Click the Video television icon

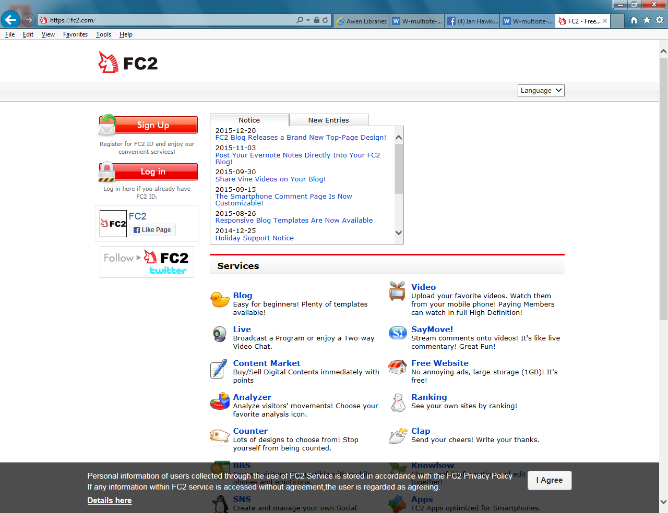398,291
